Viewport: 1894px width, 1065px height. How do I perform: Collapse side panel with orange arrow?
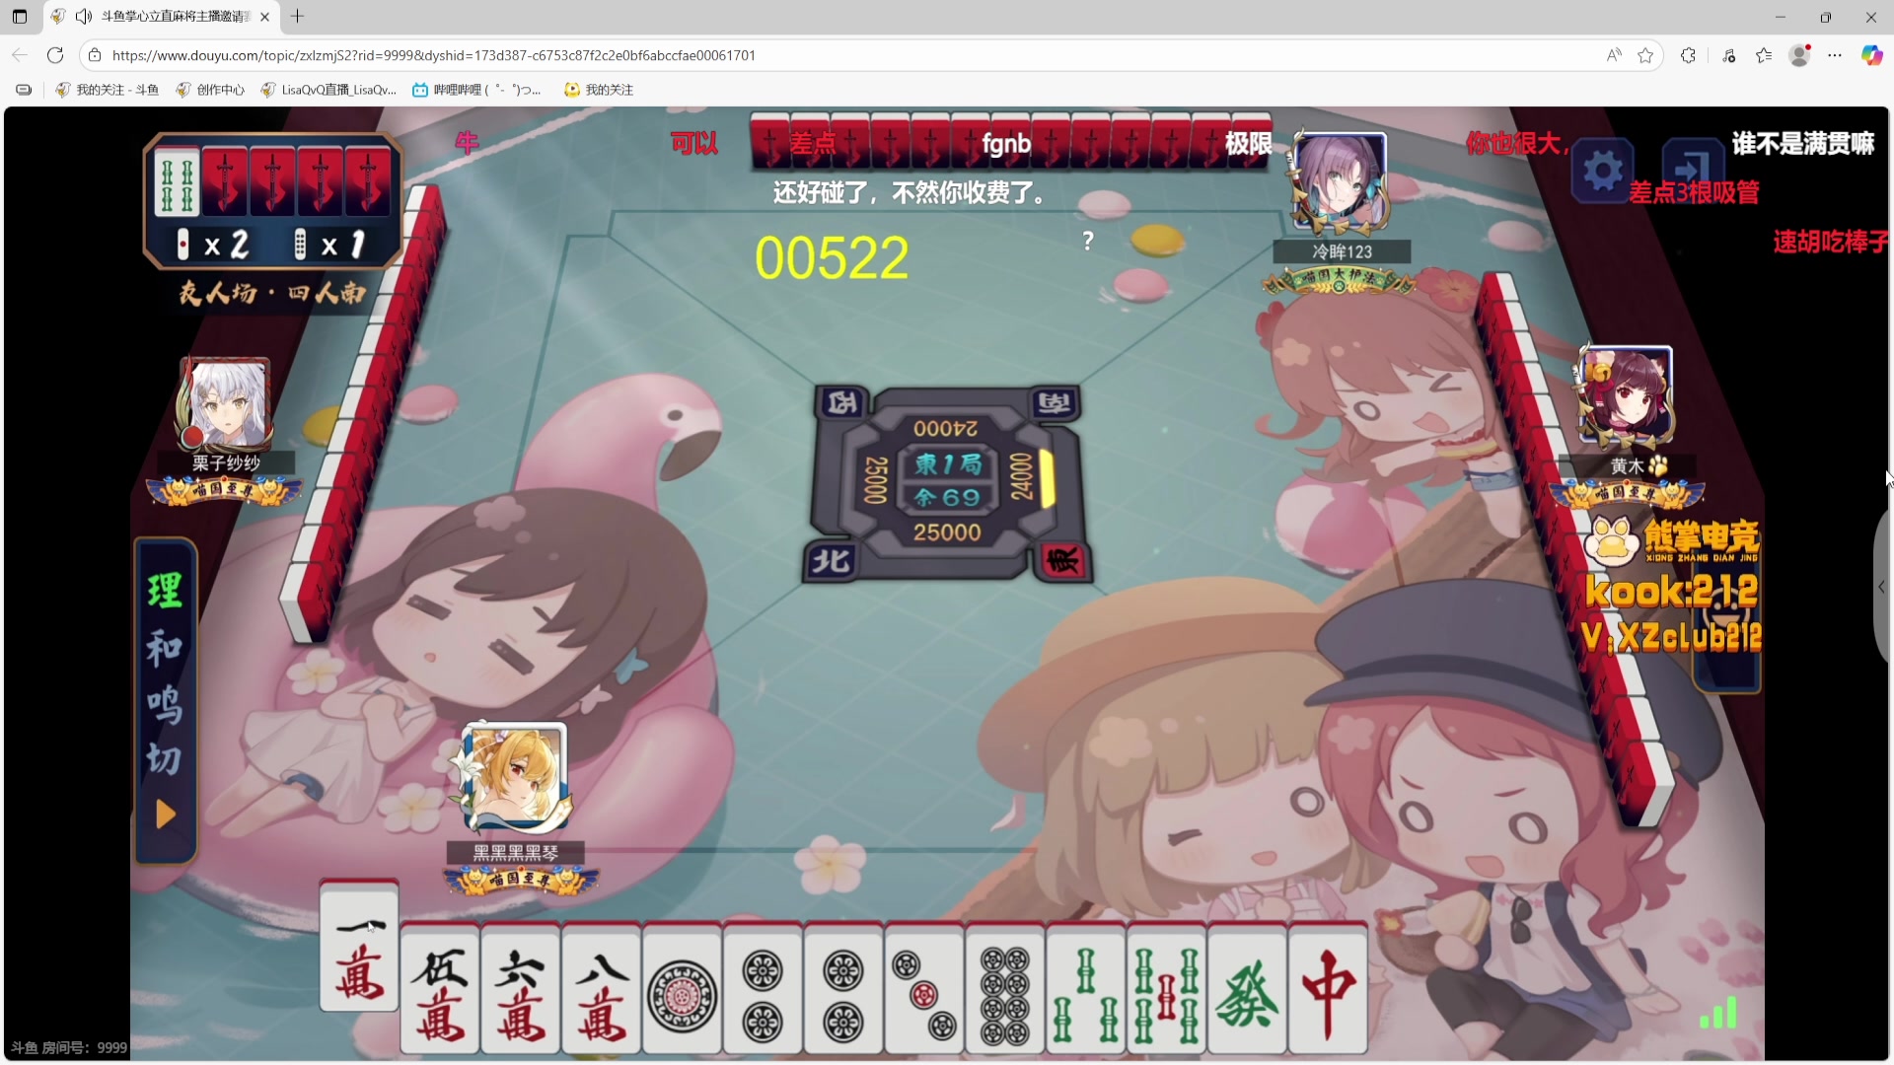click(166, 815)
